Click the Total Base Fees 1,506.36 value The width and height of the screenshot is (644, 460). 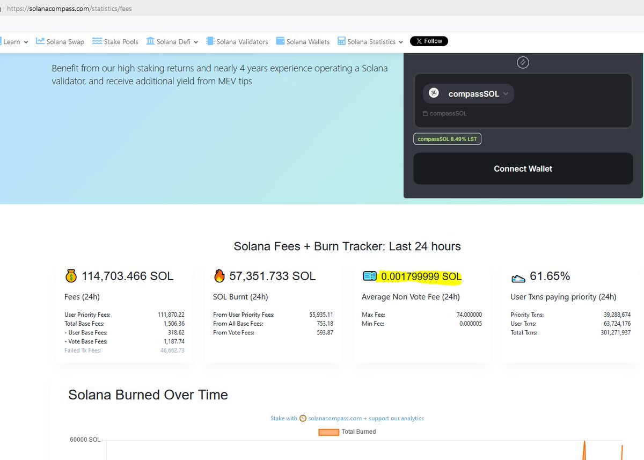(174, 324)
